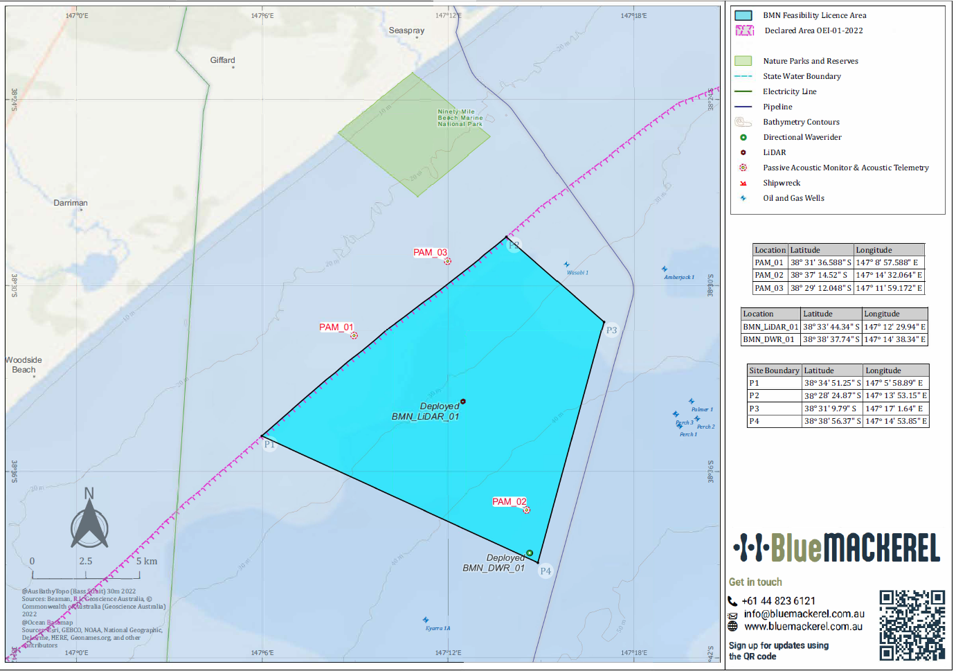Click longitude 147° 14' 38.34" E cell

(x=895, y=339)
